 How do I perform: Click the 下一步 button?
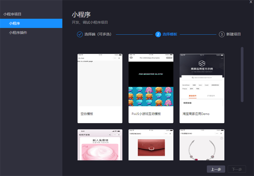237,169
